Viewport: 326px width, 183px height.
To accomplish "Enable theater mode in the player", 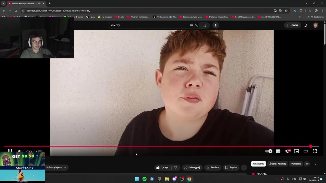I will [306, 151].
